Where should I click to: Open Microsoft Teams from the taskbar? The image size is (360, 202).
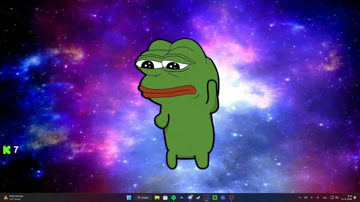pyautogui.click(x=223, y=198)
